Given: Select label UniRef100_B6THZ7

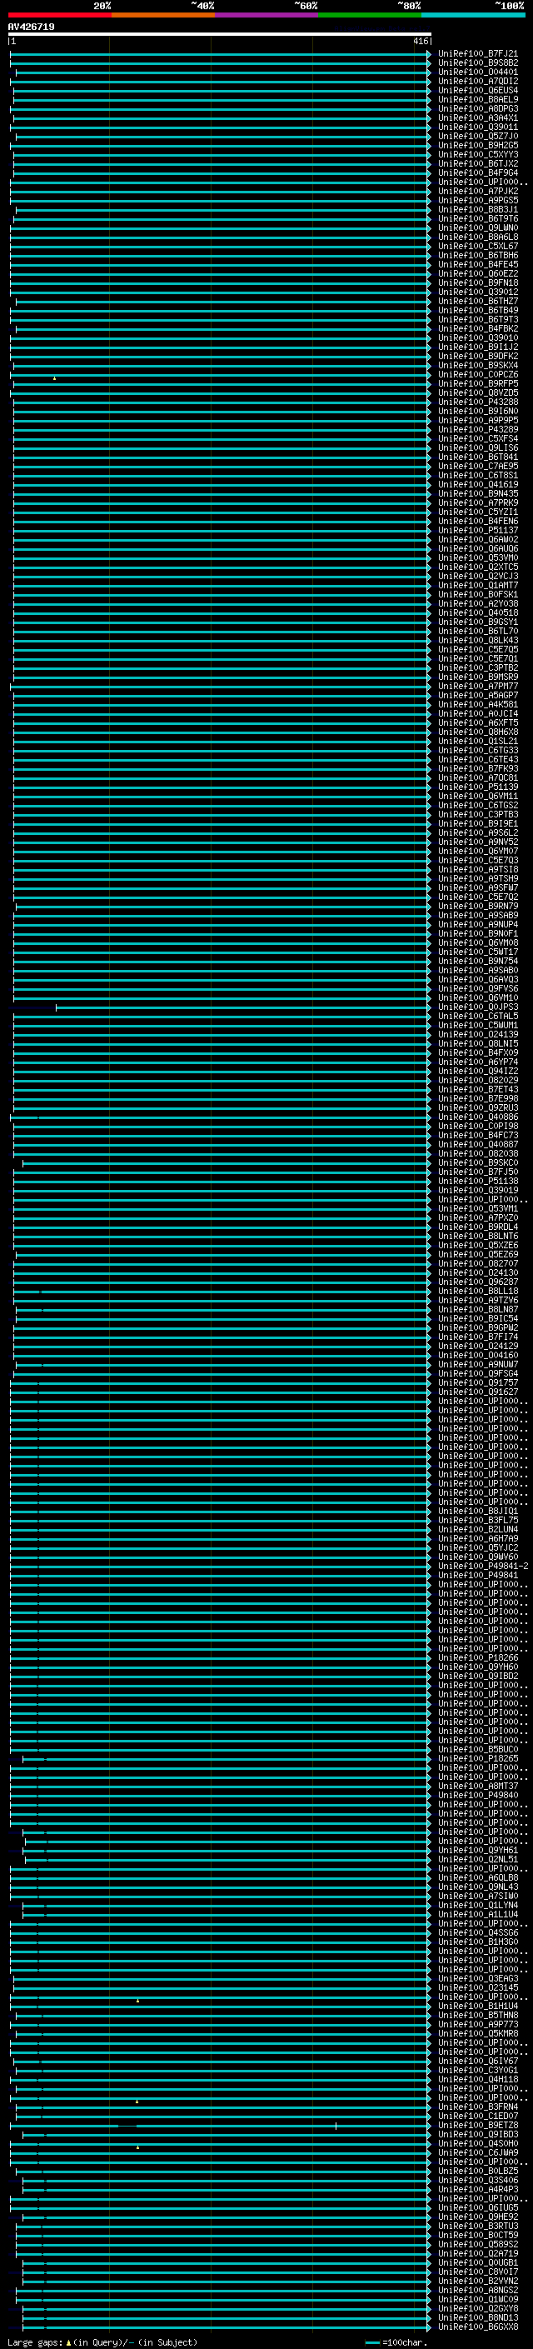Looking at the screenshot, I should pos(477,301).
